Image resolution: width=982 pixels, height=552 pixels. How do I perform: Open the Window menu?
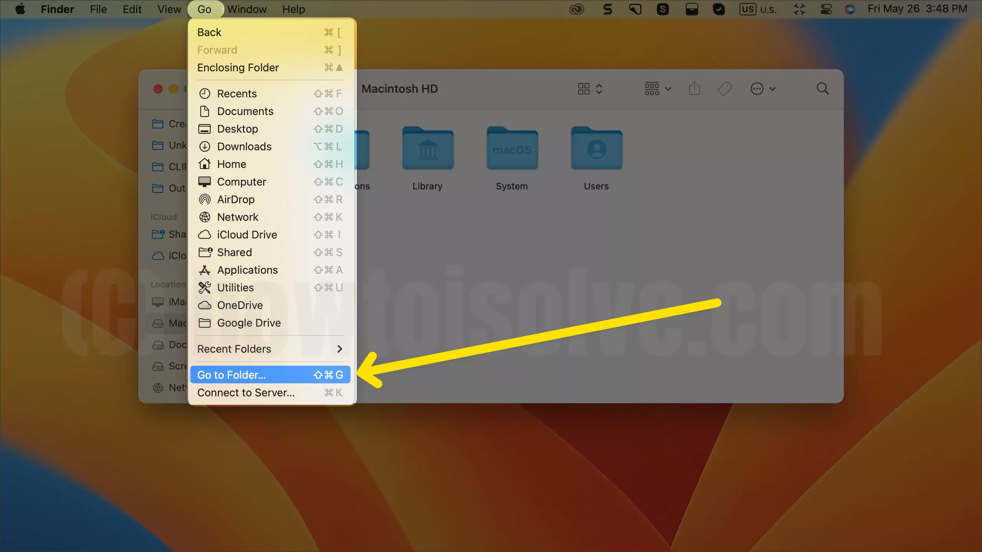coord(247,9)
